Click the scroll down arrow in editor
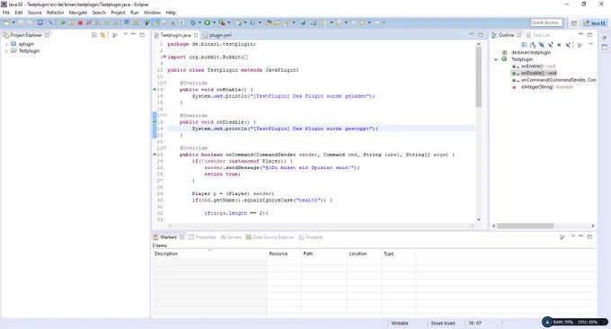 pos(479,219)
